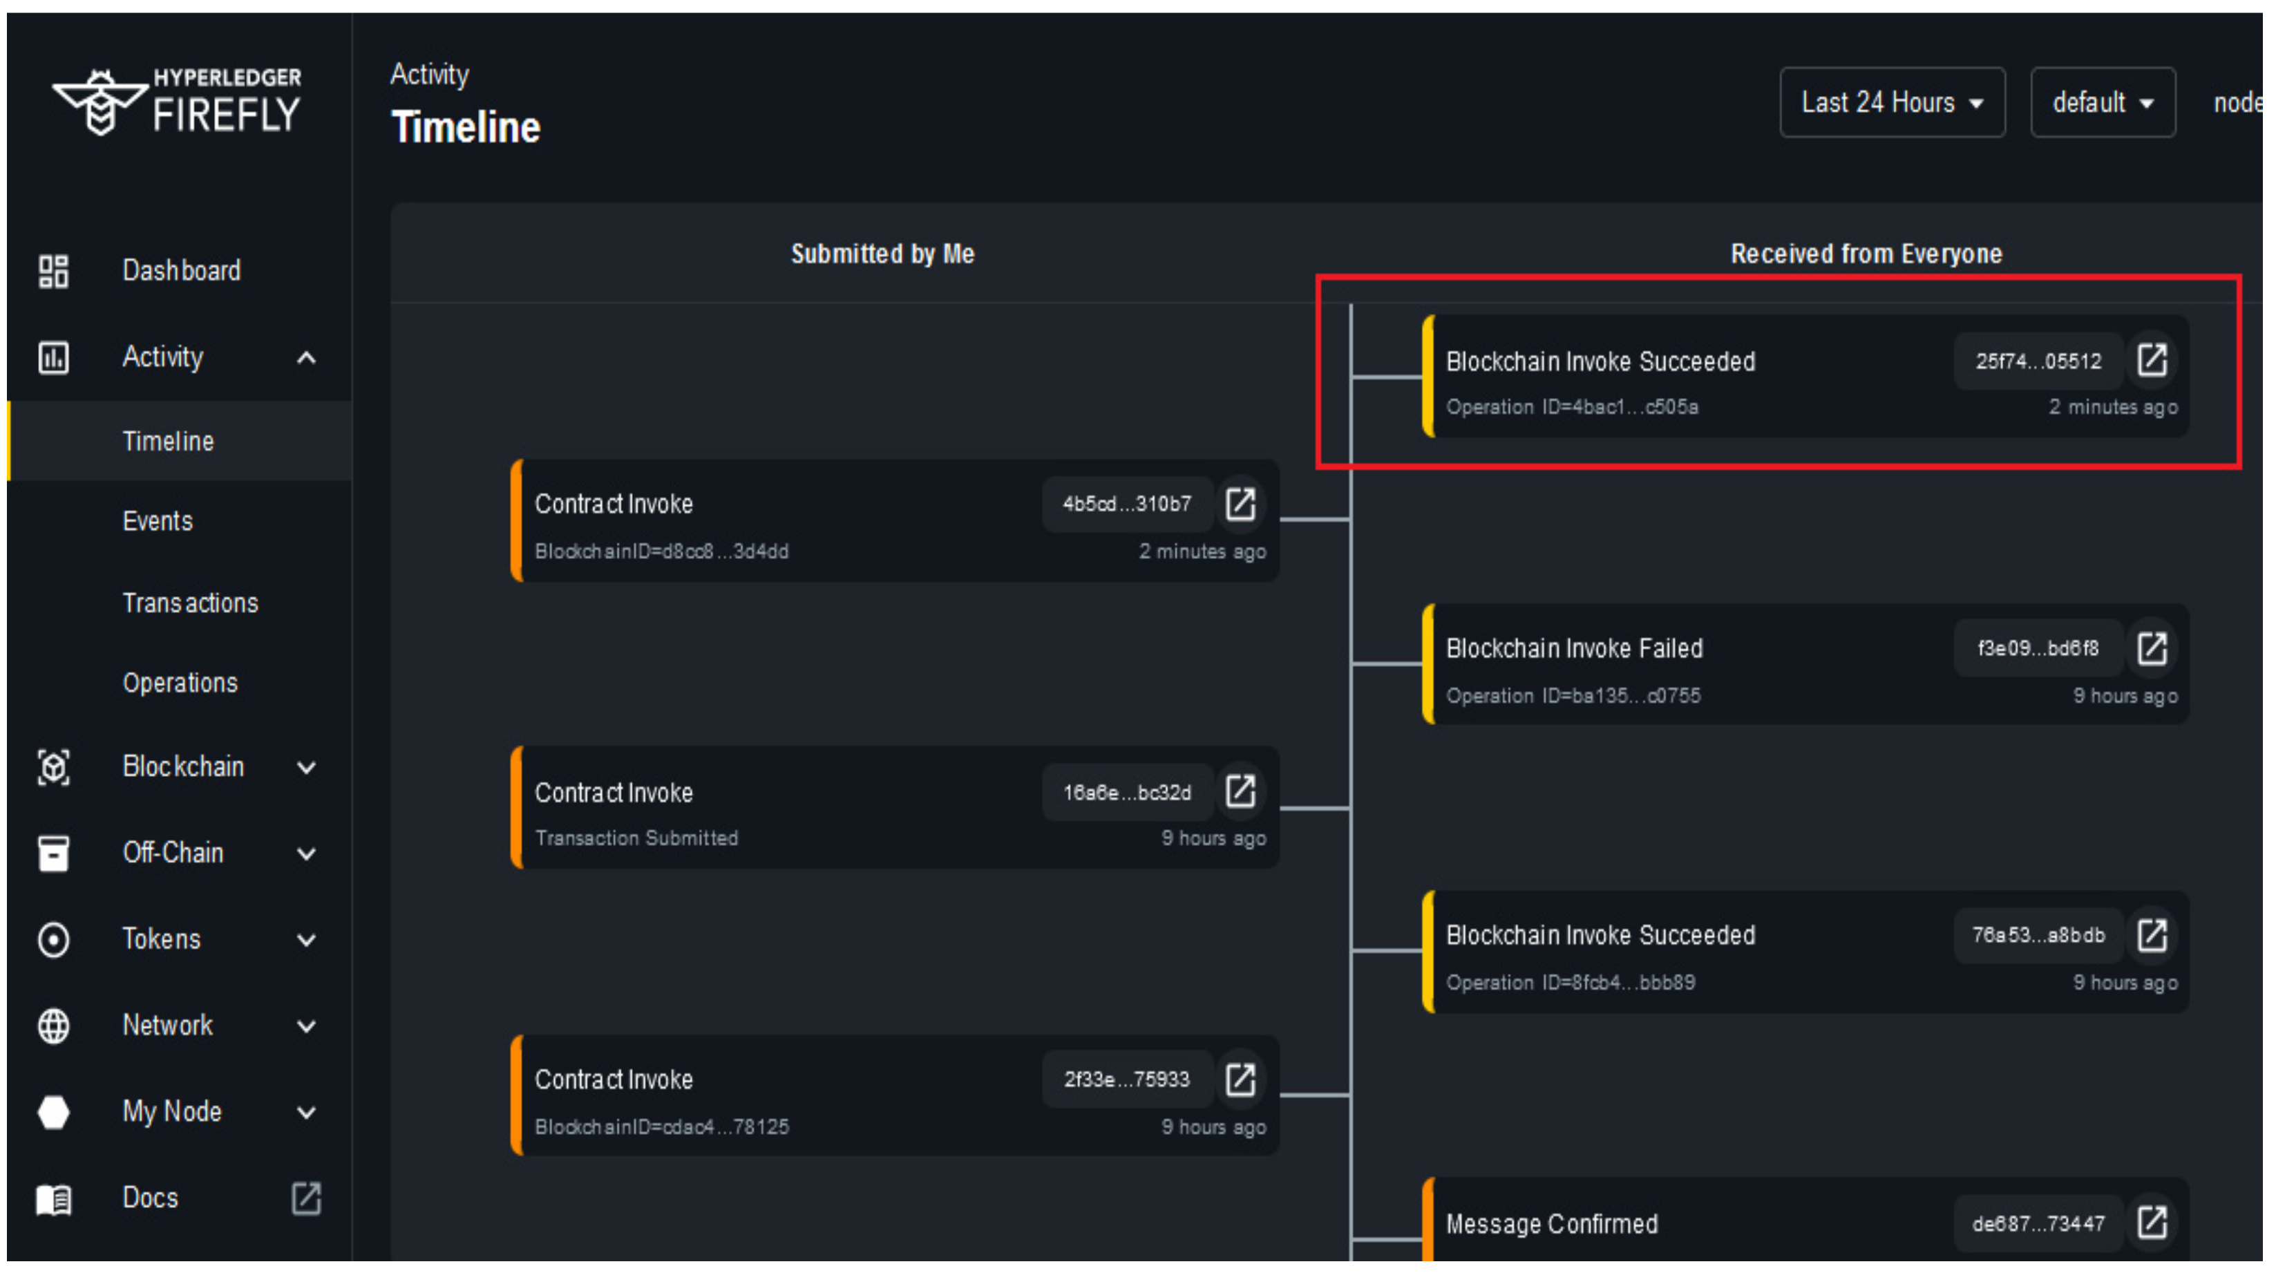This screenshot has width=2276, height=1273.
Task: Click the 16a6e...bc32d hash chip
Action: 1126,792
